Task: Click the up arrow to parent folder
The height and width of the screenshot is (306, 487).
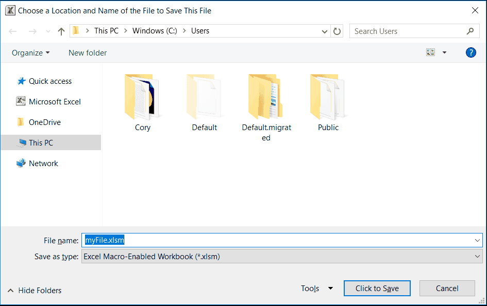Action: [61, 31]
